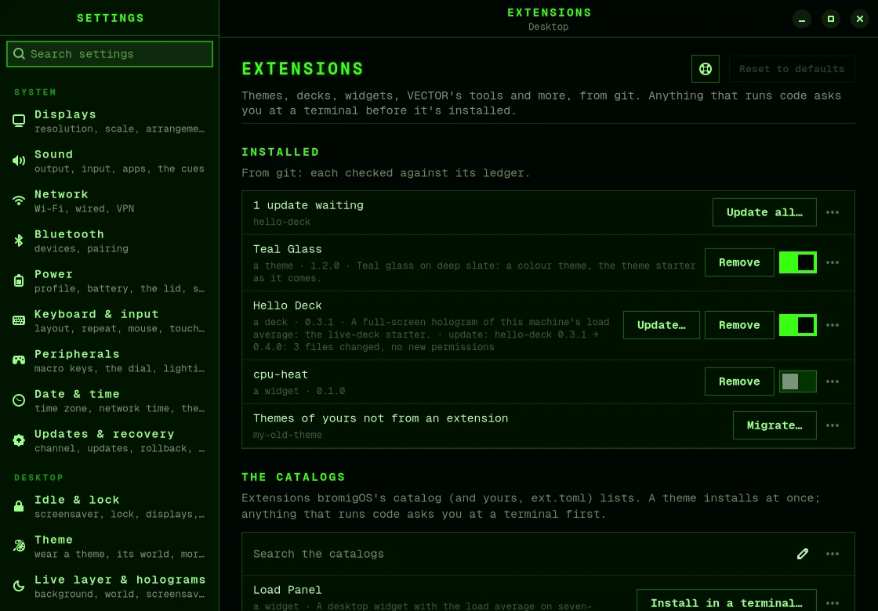
Task: Open the Network Wi-Fi icon
Action: [19, 201]
